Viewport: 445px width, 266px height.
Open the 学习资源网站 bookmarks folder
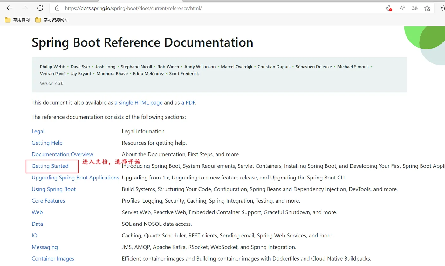[52, 20]
